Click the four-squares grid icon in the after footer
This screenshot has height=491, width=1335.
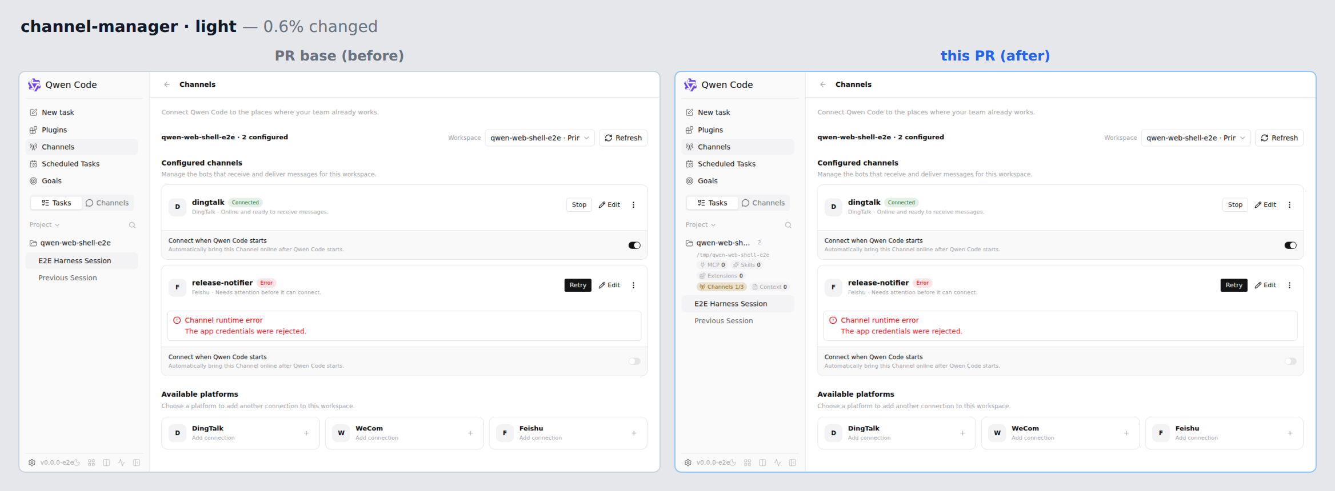[x=748, y=462]
